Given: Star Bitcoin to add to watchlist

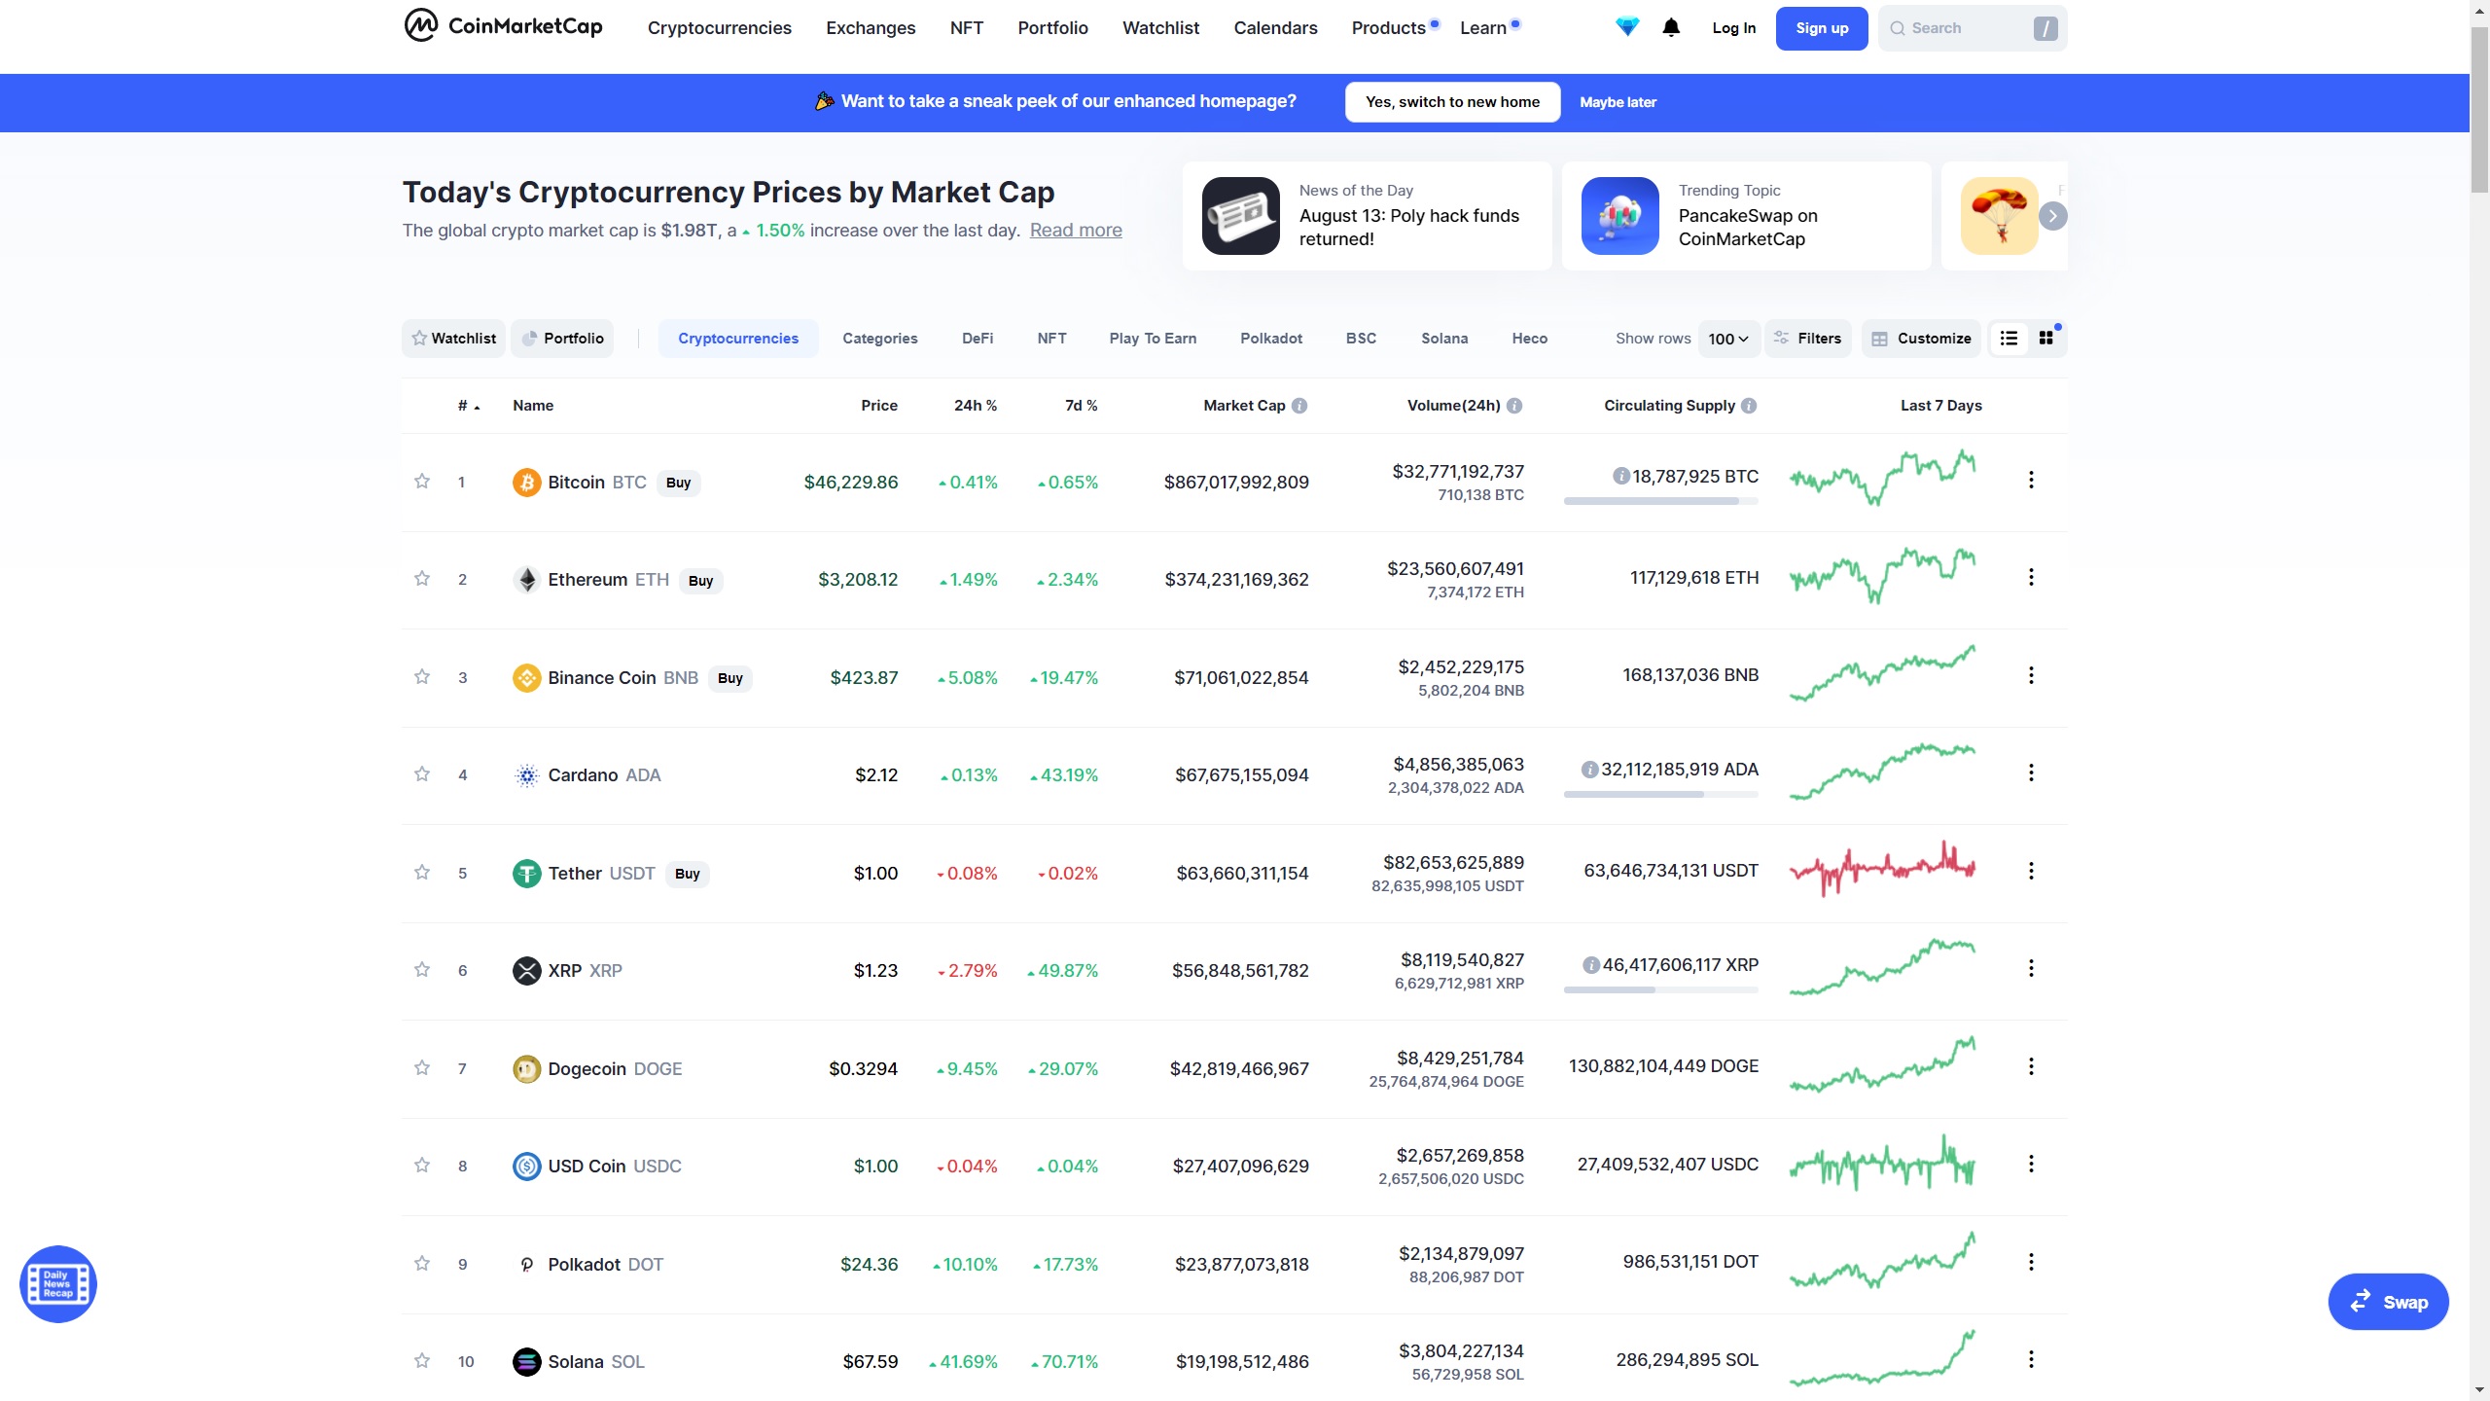Looking at the screenshot, I should pyautogui.click(x=422, y=481).
